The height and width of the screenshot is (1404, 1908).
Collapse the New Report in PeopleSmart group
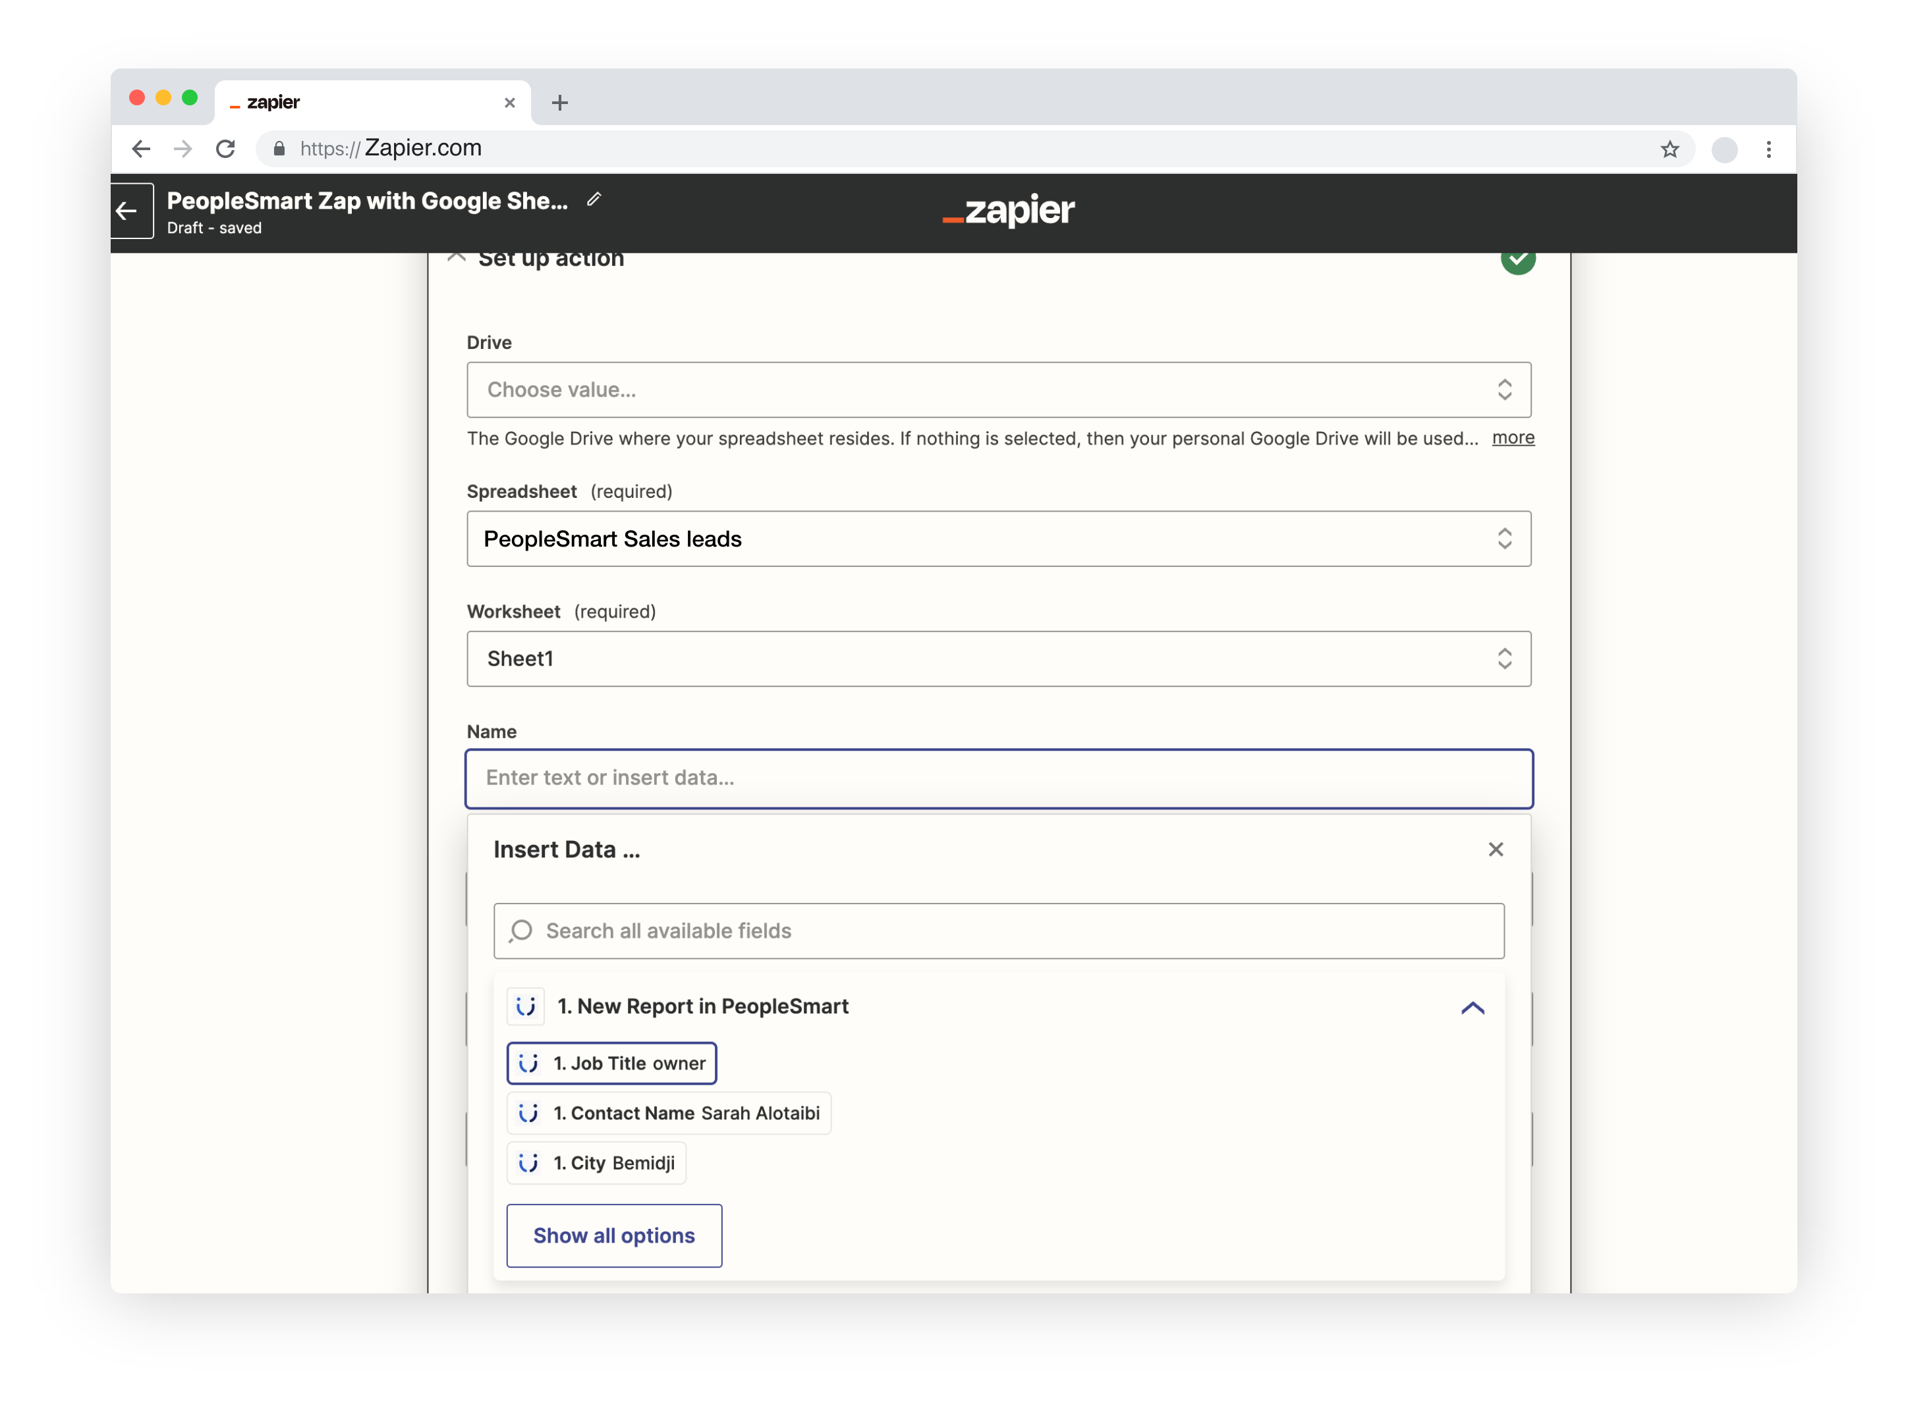(1472, 1007)
